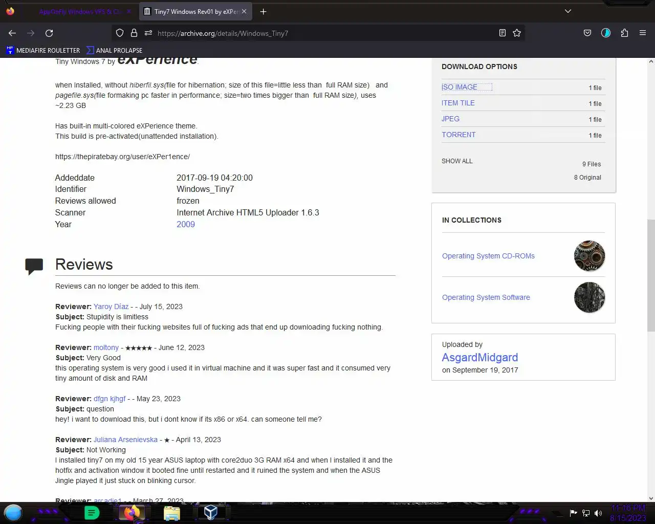Open Pocket save icon
The height and width of the screenshot is (524, 655).
pos(587,33)
